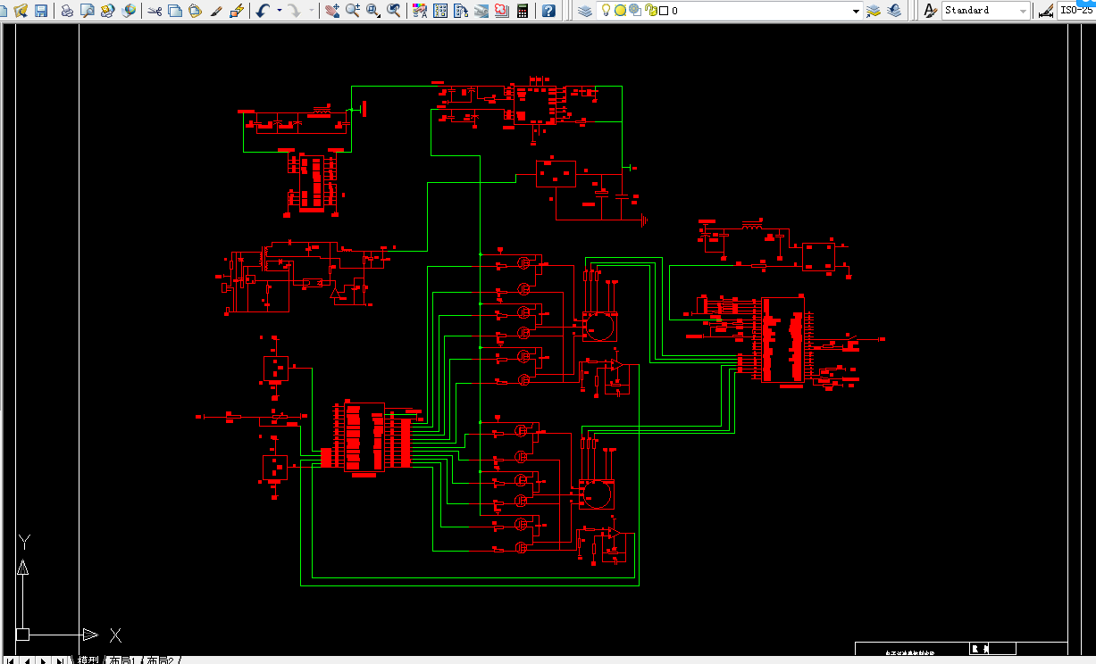
Task: Click the Undo arrow button
Action: [x=263, y=11]
